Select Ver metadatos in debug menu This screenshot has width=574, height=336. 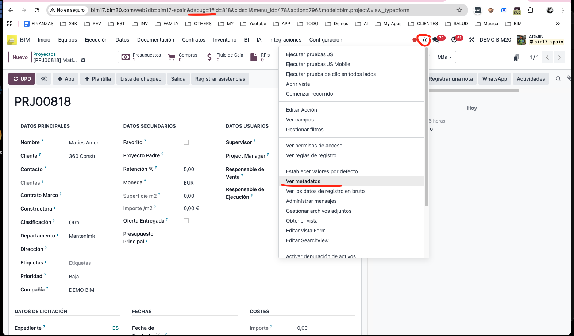(x=351, y=181)
